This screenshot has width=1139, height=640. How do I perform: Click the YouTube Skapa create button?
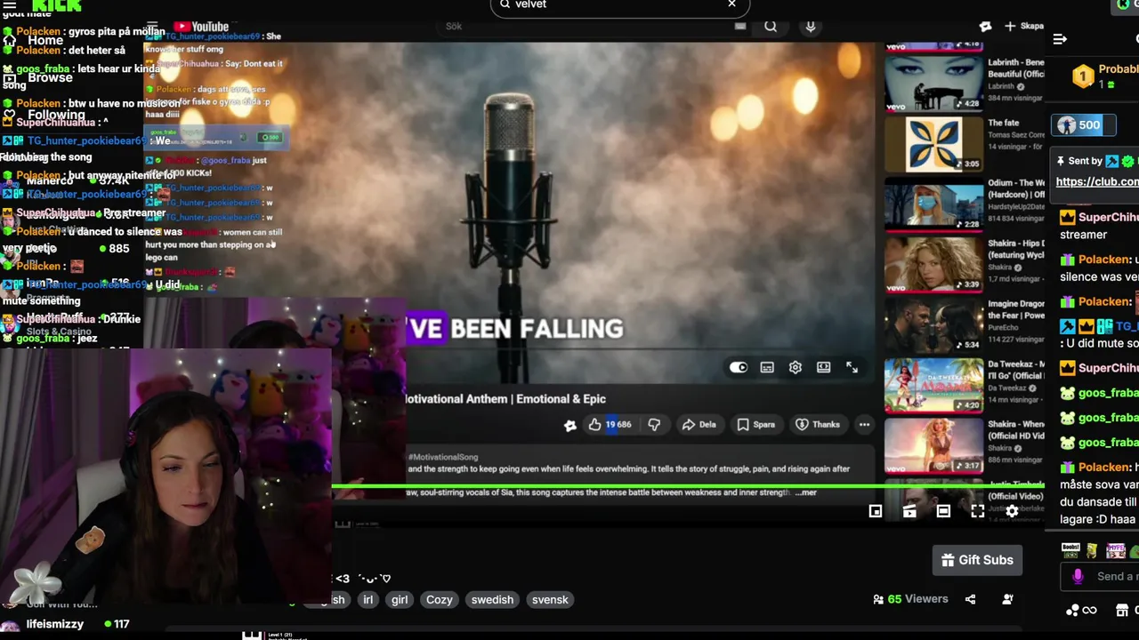[x=1023, y=27]
